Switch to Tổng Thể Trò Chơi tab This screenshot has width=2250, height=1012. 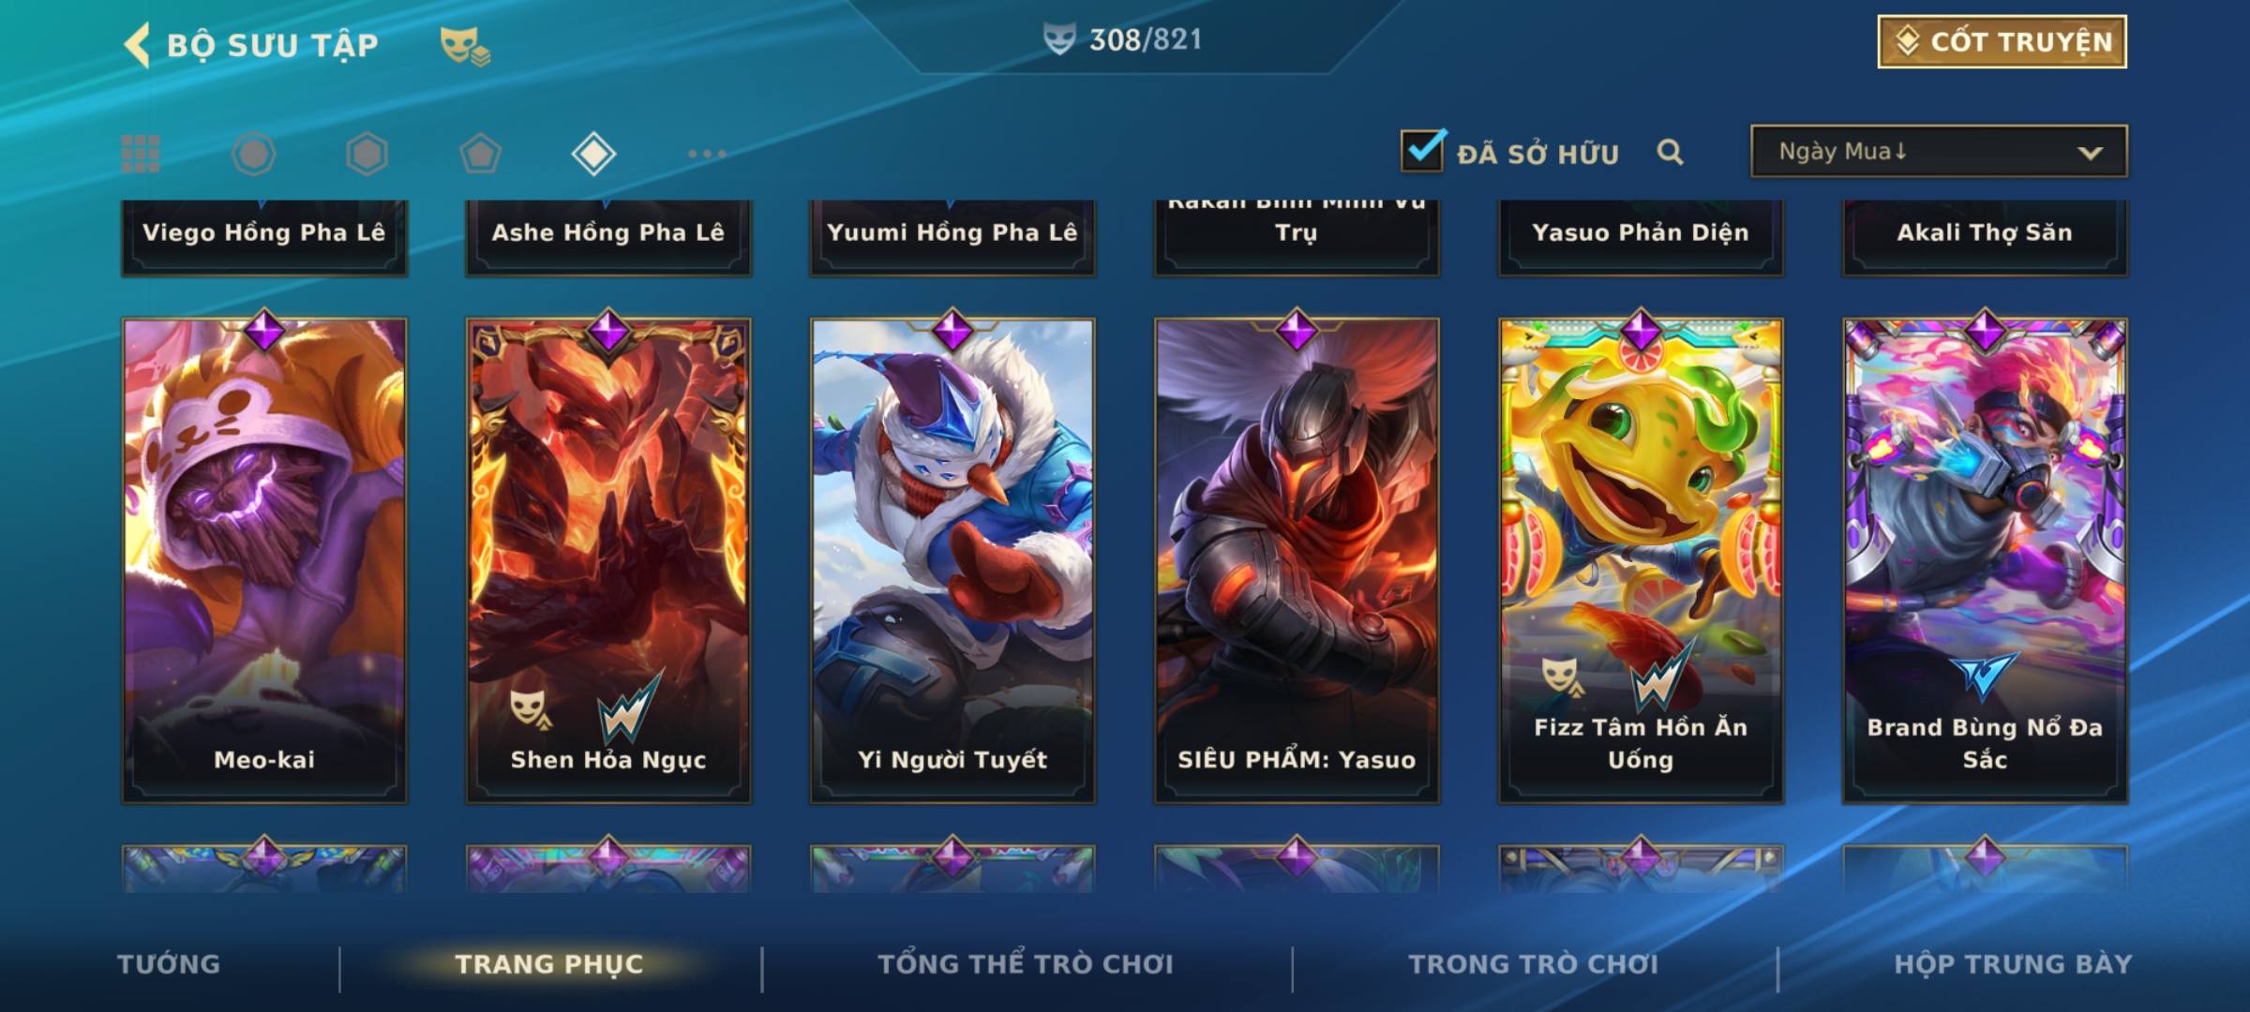(x=1026, y=964)
